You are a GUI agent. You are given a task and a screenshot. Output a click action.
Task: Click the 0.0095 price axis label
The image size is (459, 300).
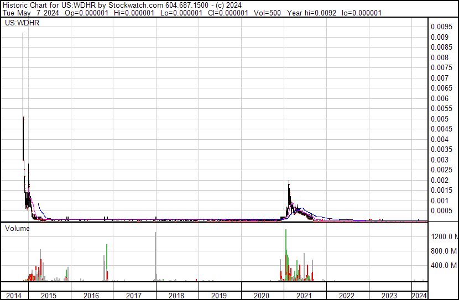(441, 27)
